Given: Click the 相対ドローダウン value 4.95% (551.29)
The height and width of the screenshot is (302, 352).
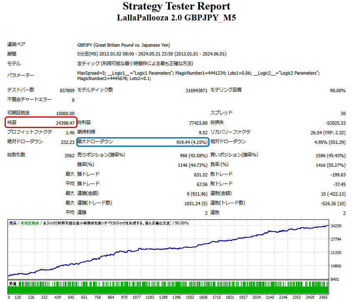Looking at the screenshot, I should coord(330,142).
